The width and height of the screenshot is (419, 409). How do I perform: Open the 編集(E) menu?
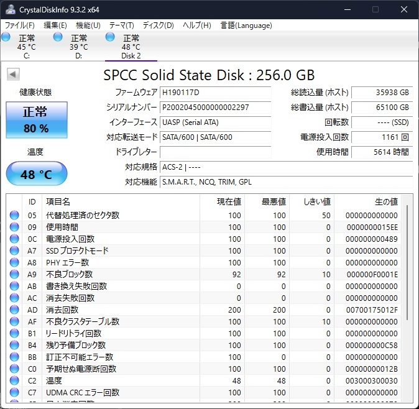[x=55, y=25]
